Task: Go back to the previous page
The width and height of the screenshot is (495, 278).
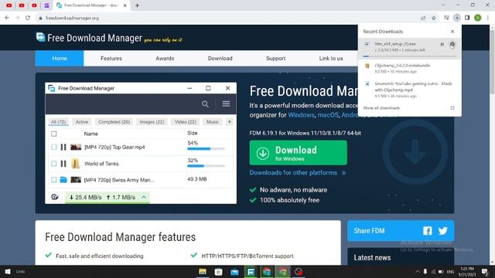Action: [7, 18]
